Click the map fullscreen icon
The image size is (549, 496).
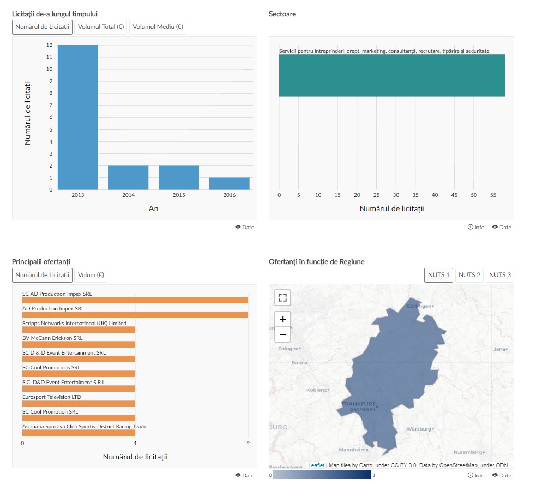(282, 297)
